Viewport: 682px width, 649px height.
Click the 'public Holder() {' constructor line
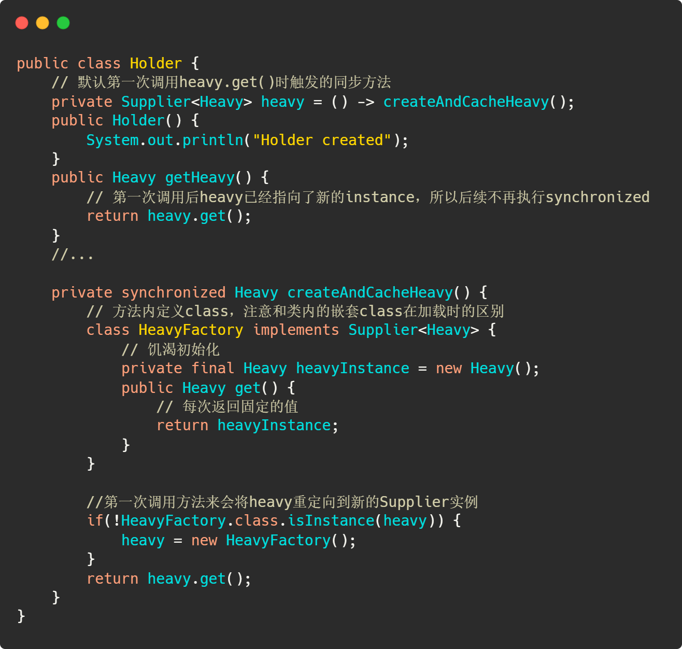[x=125, y=121]
